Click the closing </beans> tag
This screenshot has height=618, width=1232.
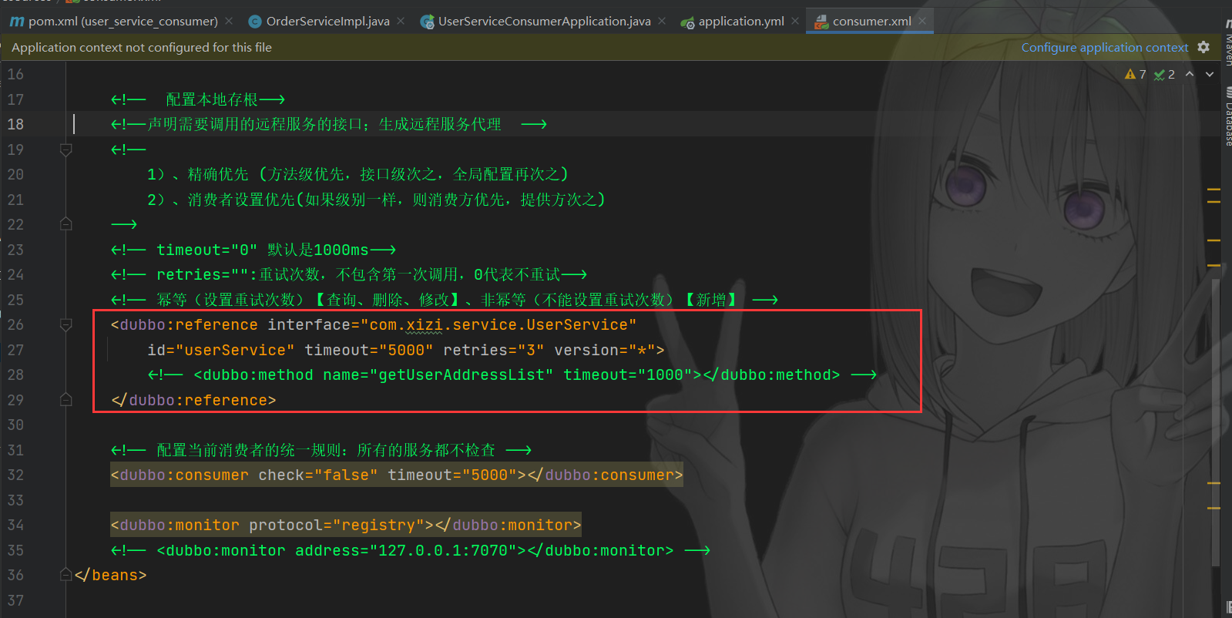(110, 576)
